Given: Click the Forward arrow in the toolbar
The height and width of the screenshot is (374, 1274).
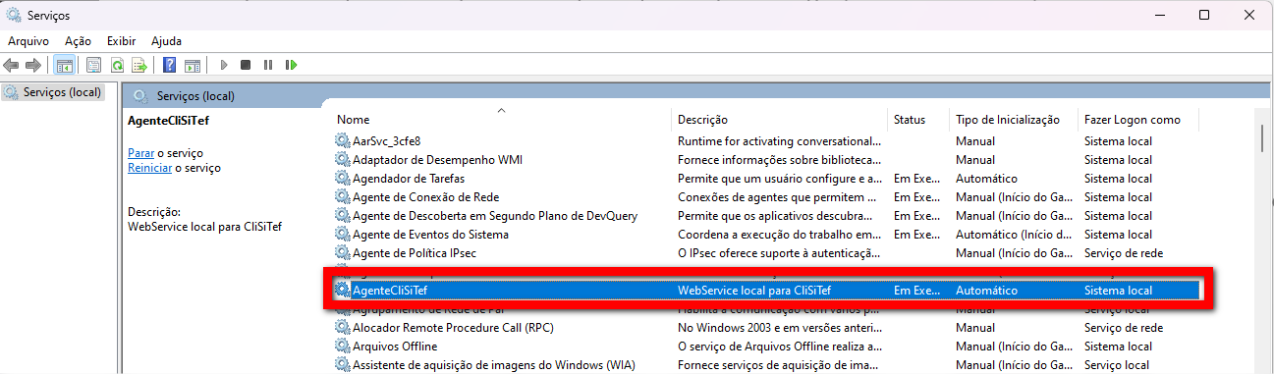Looking at the screenshot, I should click(33, 65).
